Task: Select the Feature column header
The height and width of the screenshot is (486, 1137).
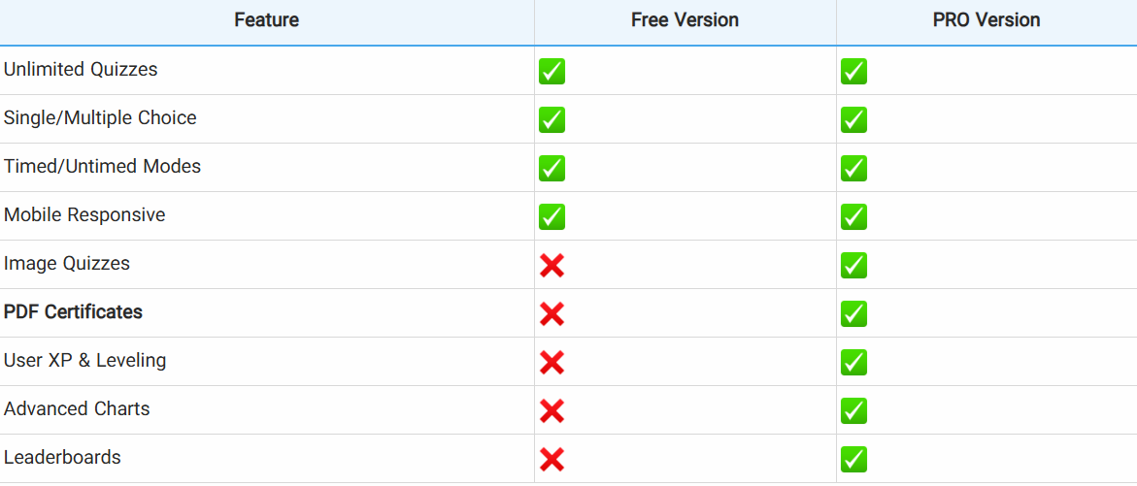Action: [x=266, y=20]
